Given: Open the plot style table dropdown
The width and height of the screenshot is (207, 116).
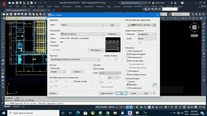Looking at the screenshot, I should [x=139, y=25].
